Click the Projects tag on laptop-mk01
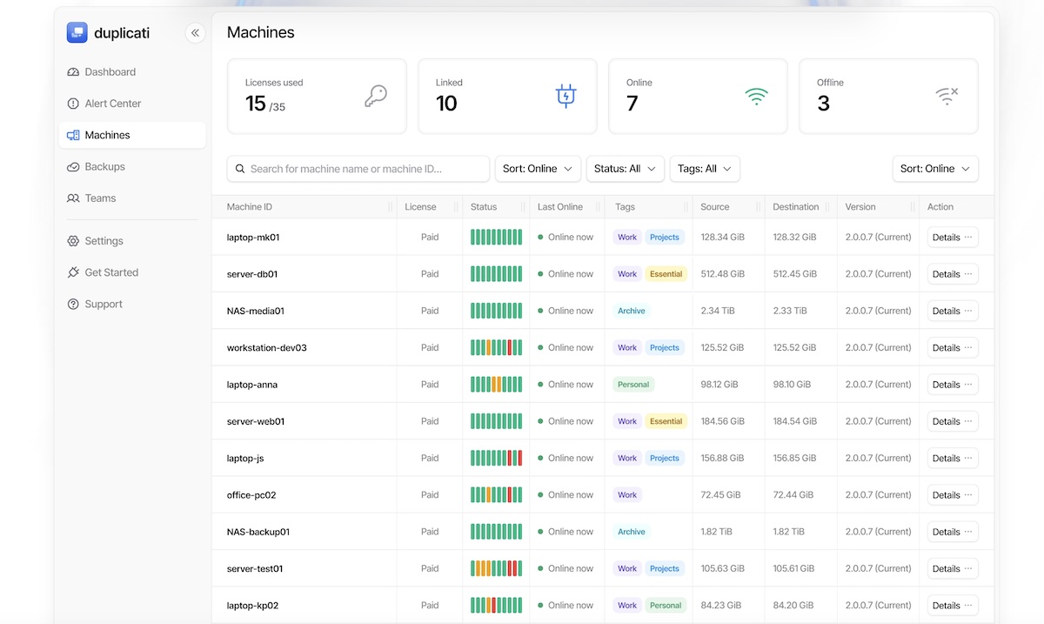1044x624 pixels. [665, 237]
